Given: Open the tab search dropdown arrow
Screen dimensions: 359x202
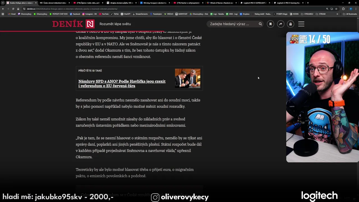Looking at the screenshot, I should [x=3, y=3].
